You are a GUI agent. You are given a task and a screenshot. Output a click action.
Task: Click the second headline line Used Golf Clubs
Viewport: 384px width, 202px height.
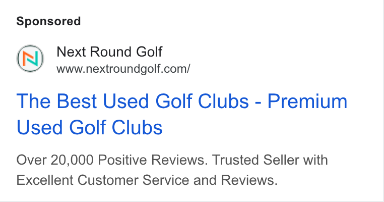89,127
